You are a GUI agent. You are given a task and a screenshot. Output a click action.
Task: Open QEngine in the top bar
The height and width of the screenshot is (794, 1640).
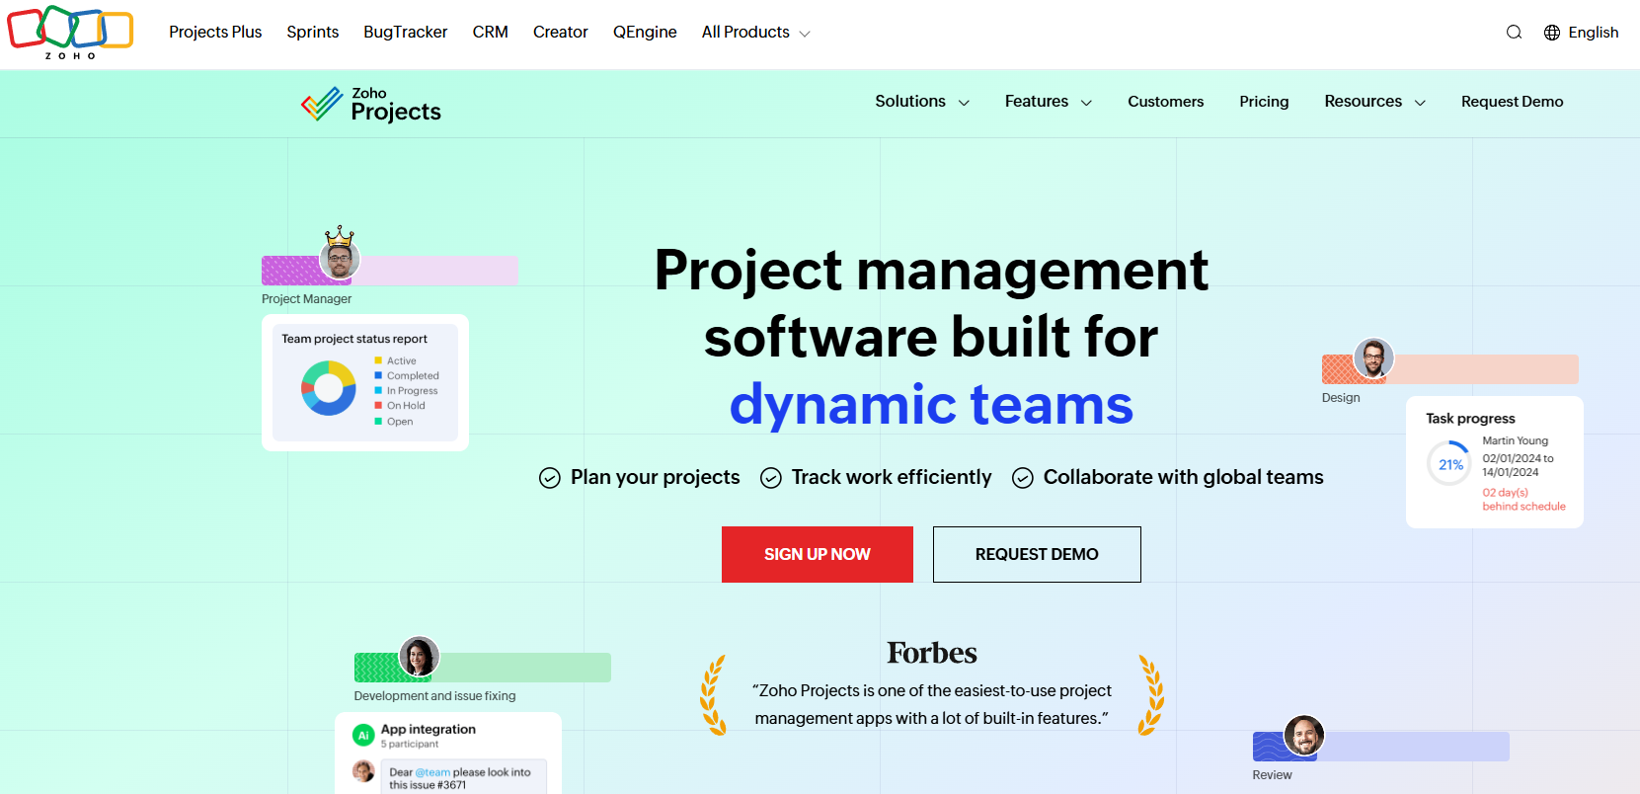645,33
